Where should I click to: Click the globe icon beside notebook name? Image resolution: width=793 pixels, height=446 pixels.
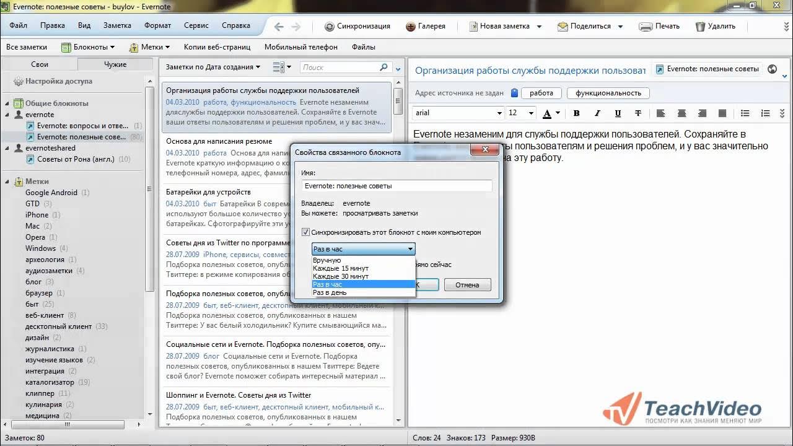(x=772, y=69)
